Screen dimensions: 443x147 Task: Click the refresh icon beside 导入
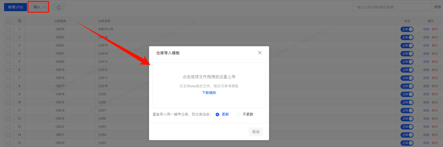click(x=59, y=7)
